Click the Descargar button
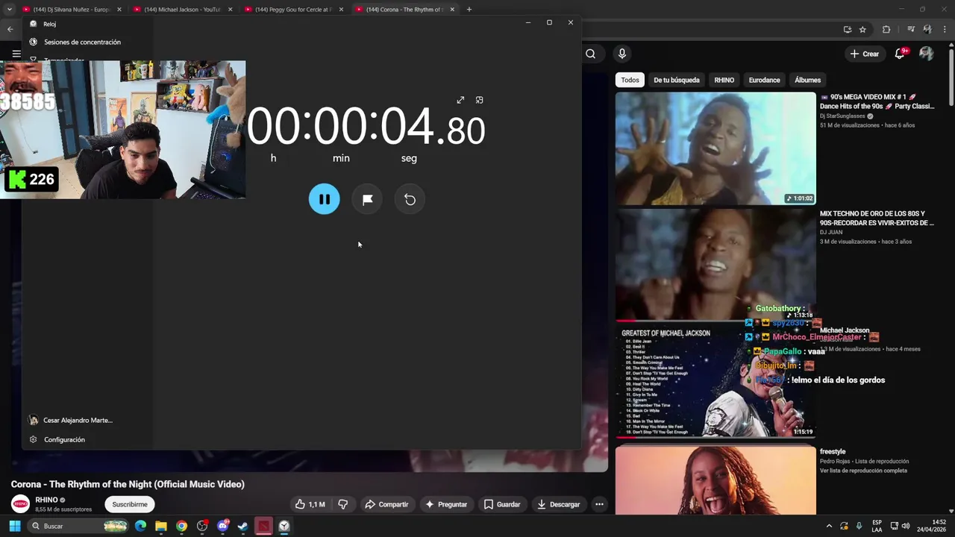Image resolution: width=955 pixels, height=537 pixels. pyautogui.click(x=559, y=504)
